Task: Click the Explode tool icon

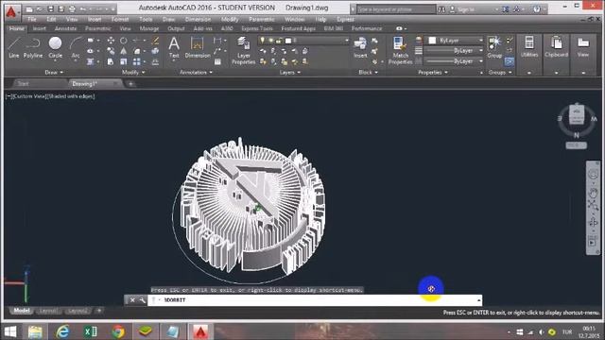Action: point(155,51)
